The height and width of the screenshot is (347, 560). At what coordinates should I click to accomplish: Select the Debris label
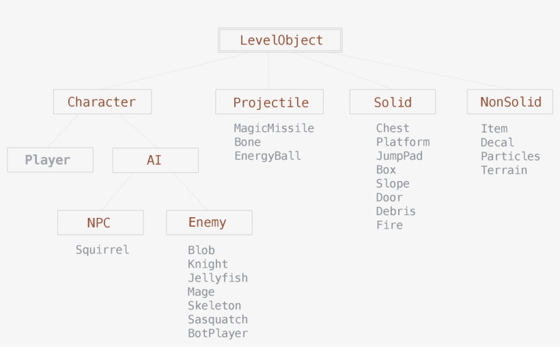click(395, 211)
